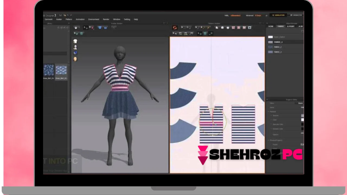This screenshot has height=195, width=347.
Task: Open the Window menu
Action: pos(117,19)
